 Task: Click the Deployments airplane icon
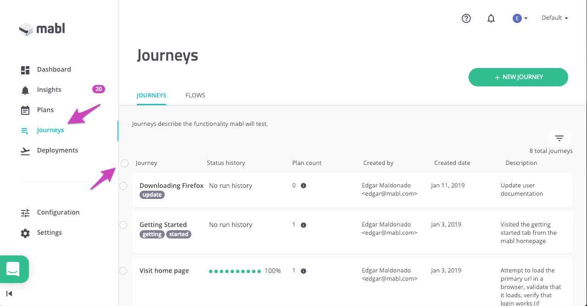point(25,151)
